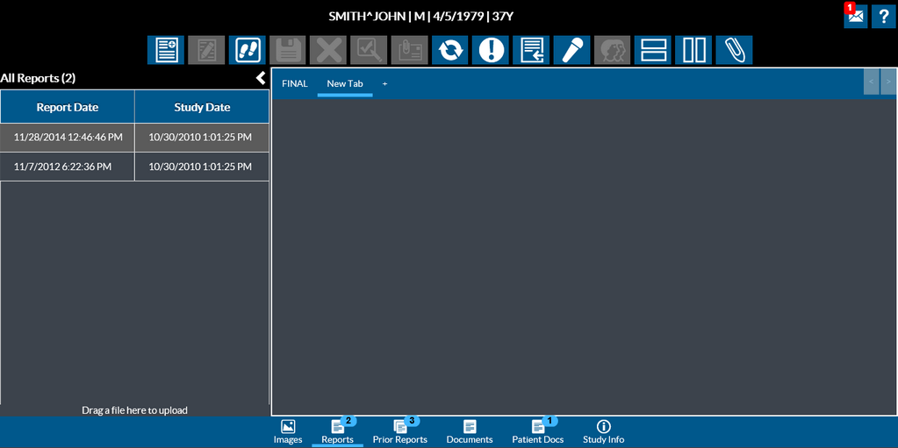The width and height of the screenshot is (898, 448).
Task: Sort by Report Date column header
Action: (x=68, y=107)
